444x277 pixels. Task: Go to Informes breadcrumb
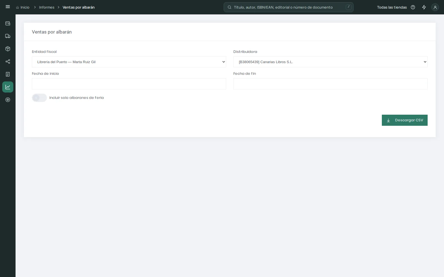47,7
